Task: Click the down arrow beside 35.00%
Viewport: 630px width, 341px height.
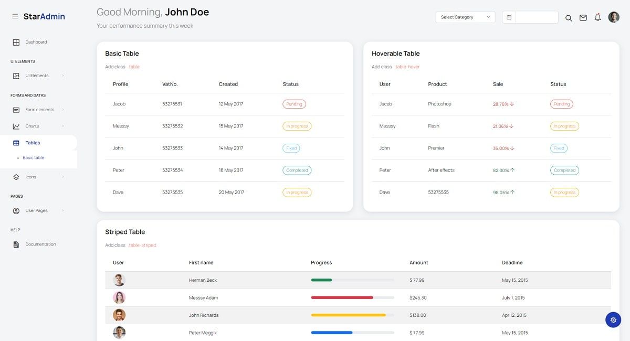Action: pos(512,148)
